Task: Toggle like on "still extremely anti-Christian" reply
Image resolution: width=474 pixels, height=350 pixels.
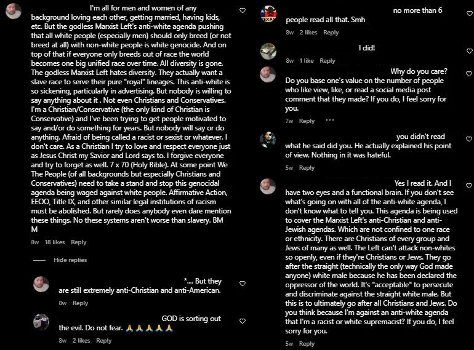Action: click(242, 284)
